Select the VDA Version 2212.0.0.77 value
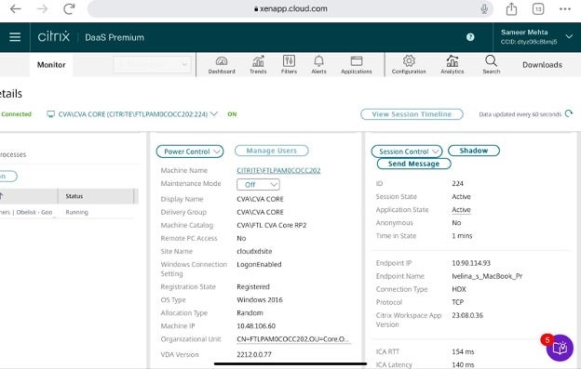Viewport: 581px width, 369px height. [x=254, y=354]
